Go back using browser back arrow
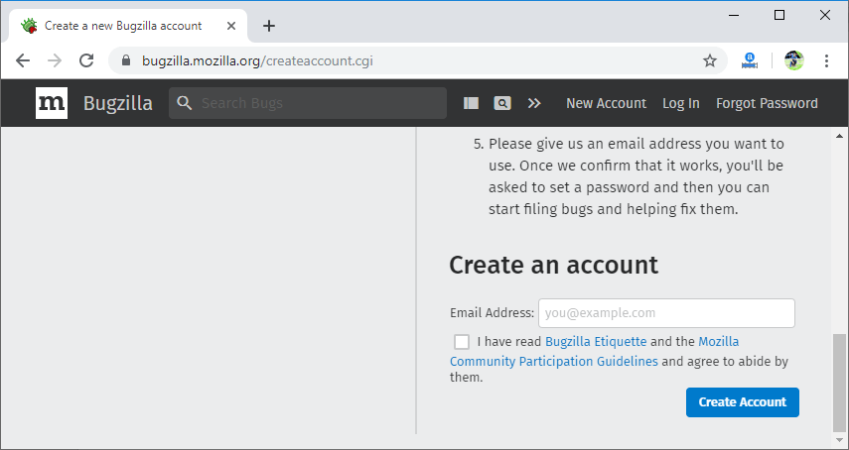Viewport: 849px width, 450px height. point(23,60)
